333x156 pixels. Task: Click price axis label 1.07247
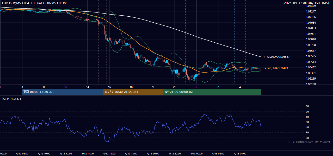coord(311,11)
